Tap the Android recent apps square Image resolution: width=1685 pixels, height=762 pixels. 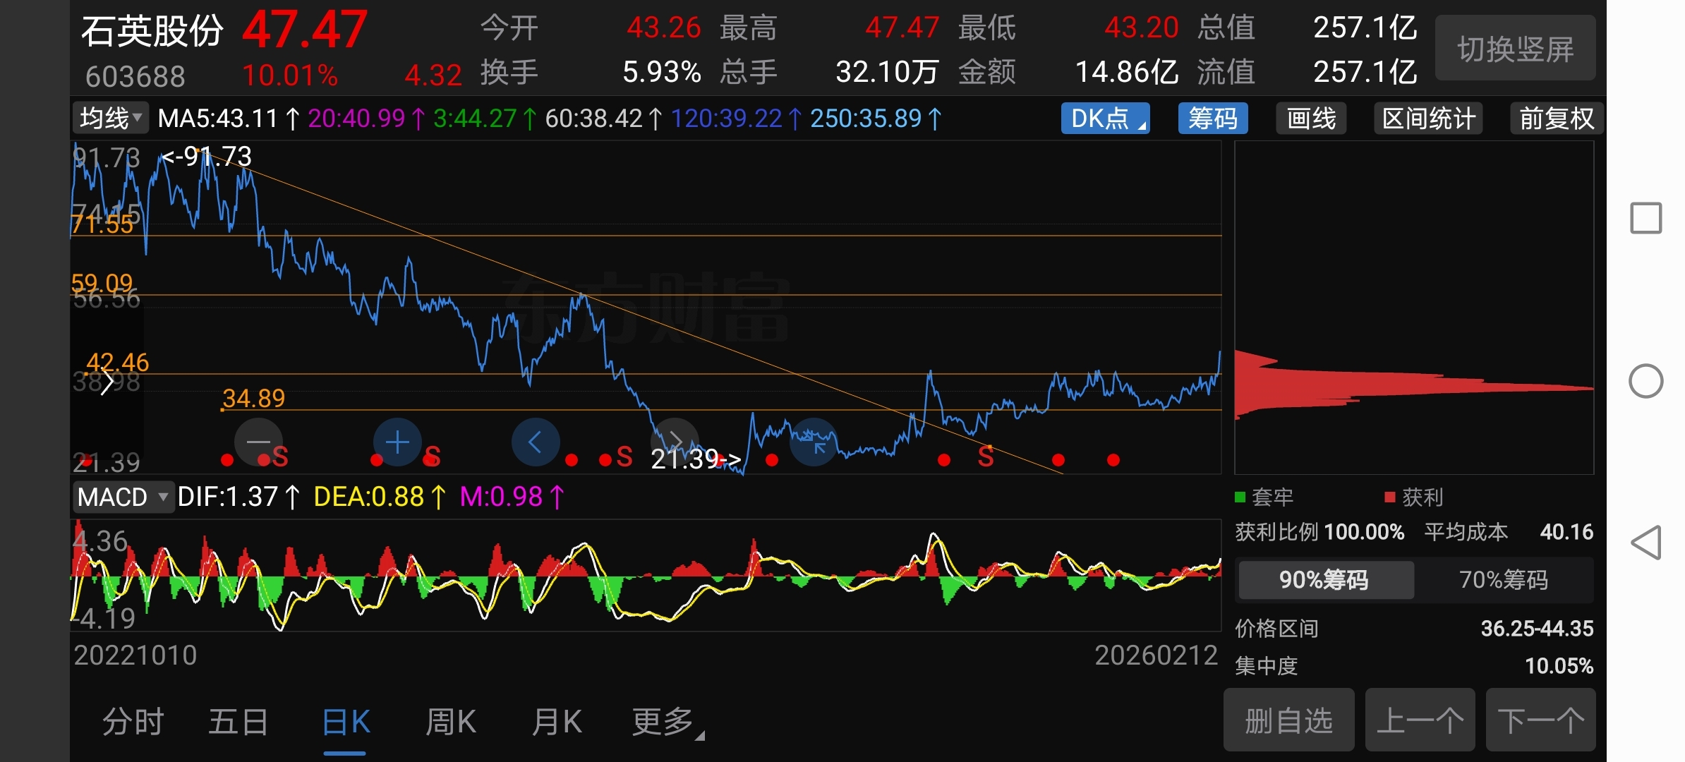[x=1645, y=218]
